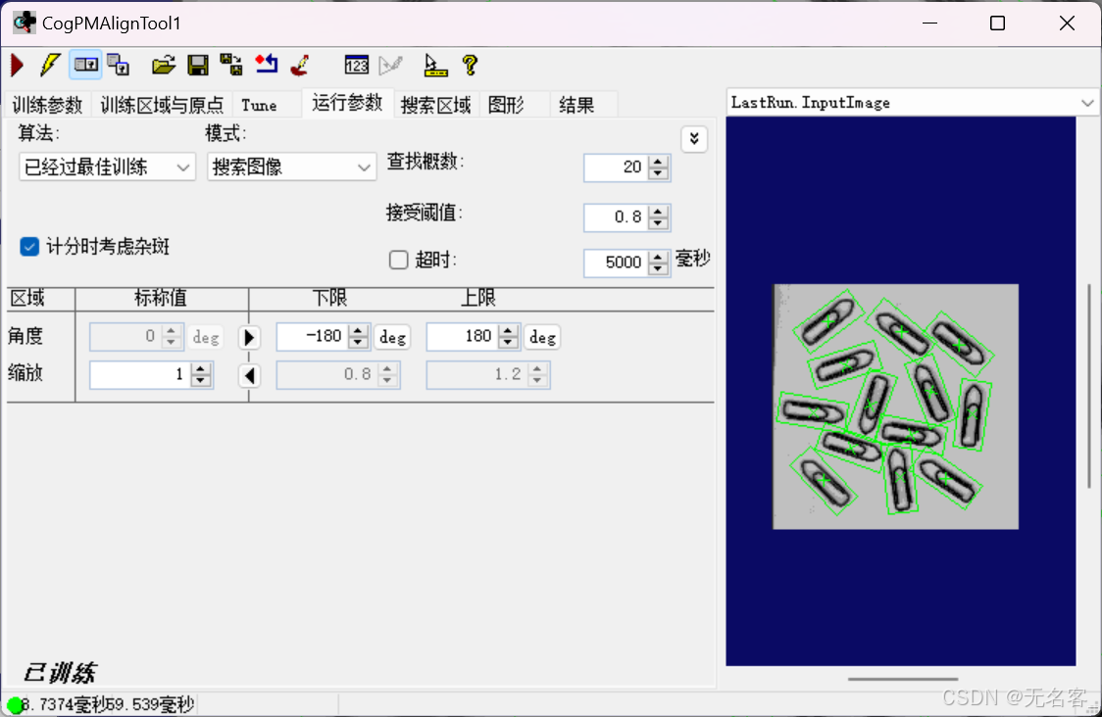Click the green status indicator in status bar
This screenshot has height=717, width=1102.
pyautogui.click(x=15, y=705)
